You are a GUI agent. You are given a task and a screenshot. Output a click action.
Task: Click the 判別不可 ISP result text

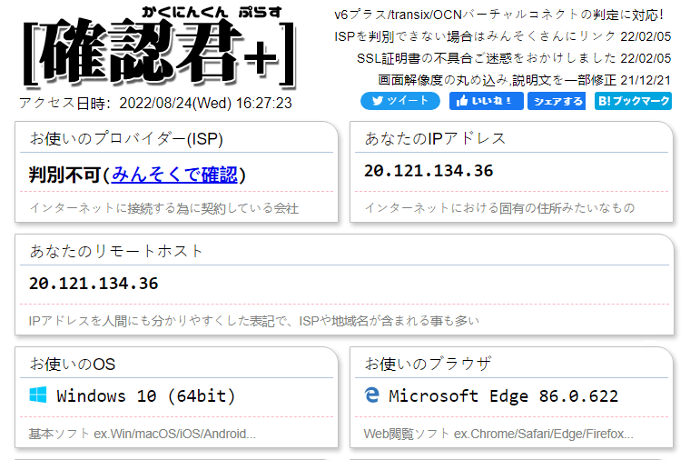click(65, 175)
